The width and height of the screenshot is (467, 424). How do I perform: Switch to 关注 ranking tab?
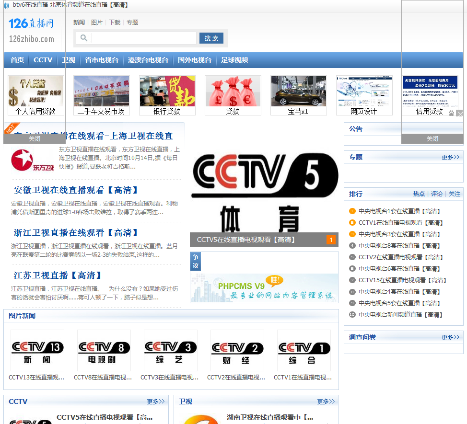tap(455, 194)
